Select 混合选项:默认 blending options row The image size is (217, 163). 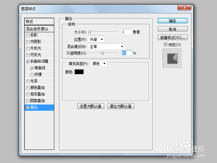pos(39,29)
